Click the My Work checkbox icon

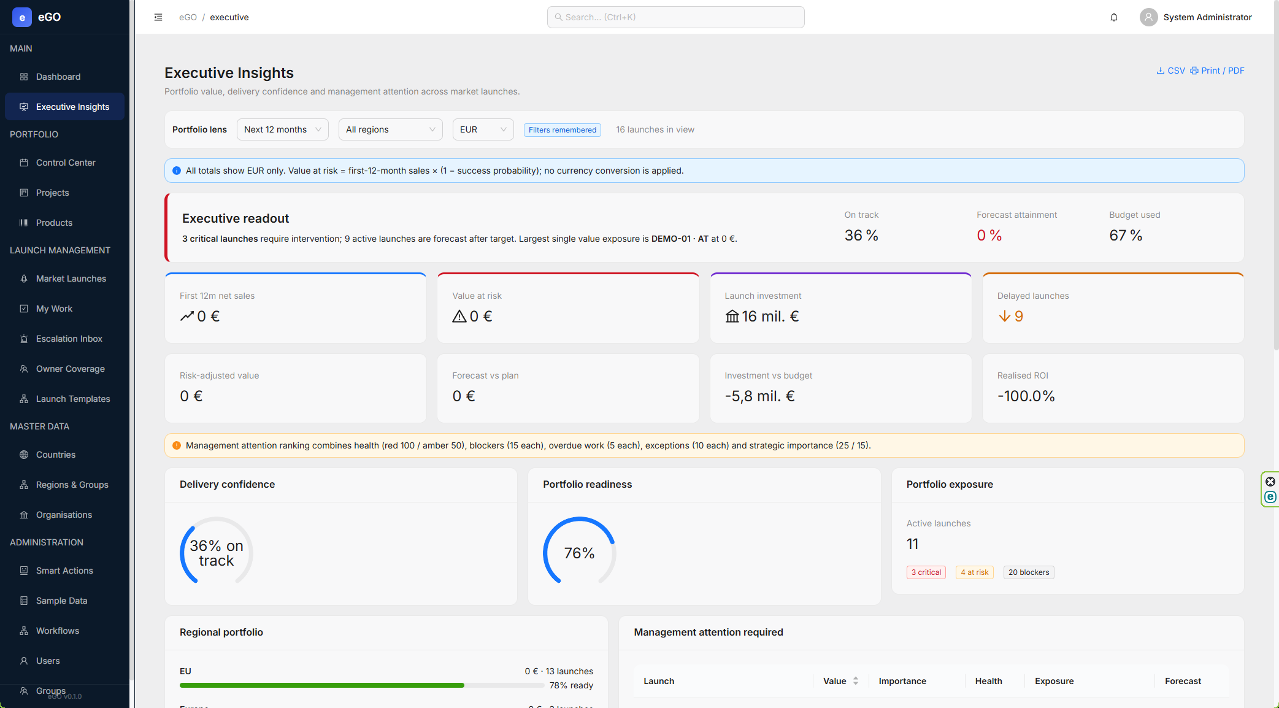pos(24,309)
